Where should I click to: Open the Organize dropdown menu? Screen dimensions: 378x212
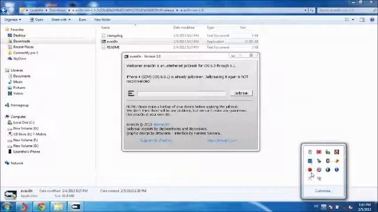(12, 19)
